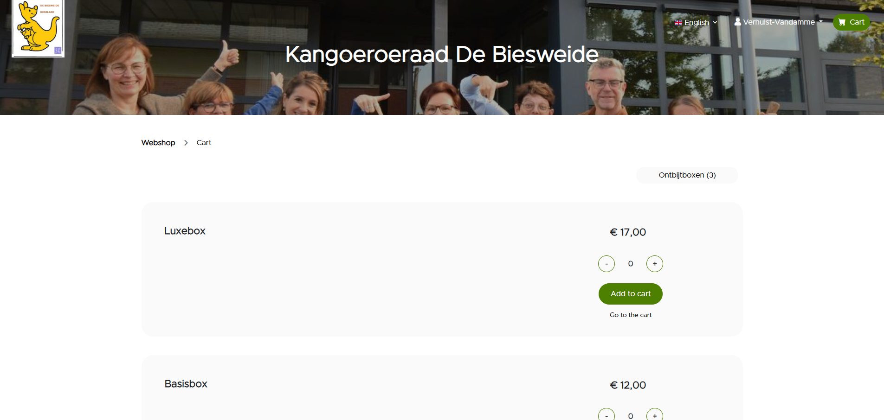The image size is (884, 420).
Task: Select the Ontbijtboxen (3) category tab
Action: [x=687, y=175]
